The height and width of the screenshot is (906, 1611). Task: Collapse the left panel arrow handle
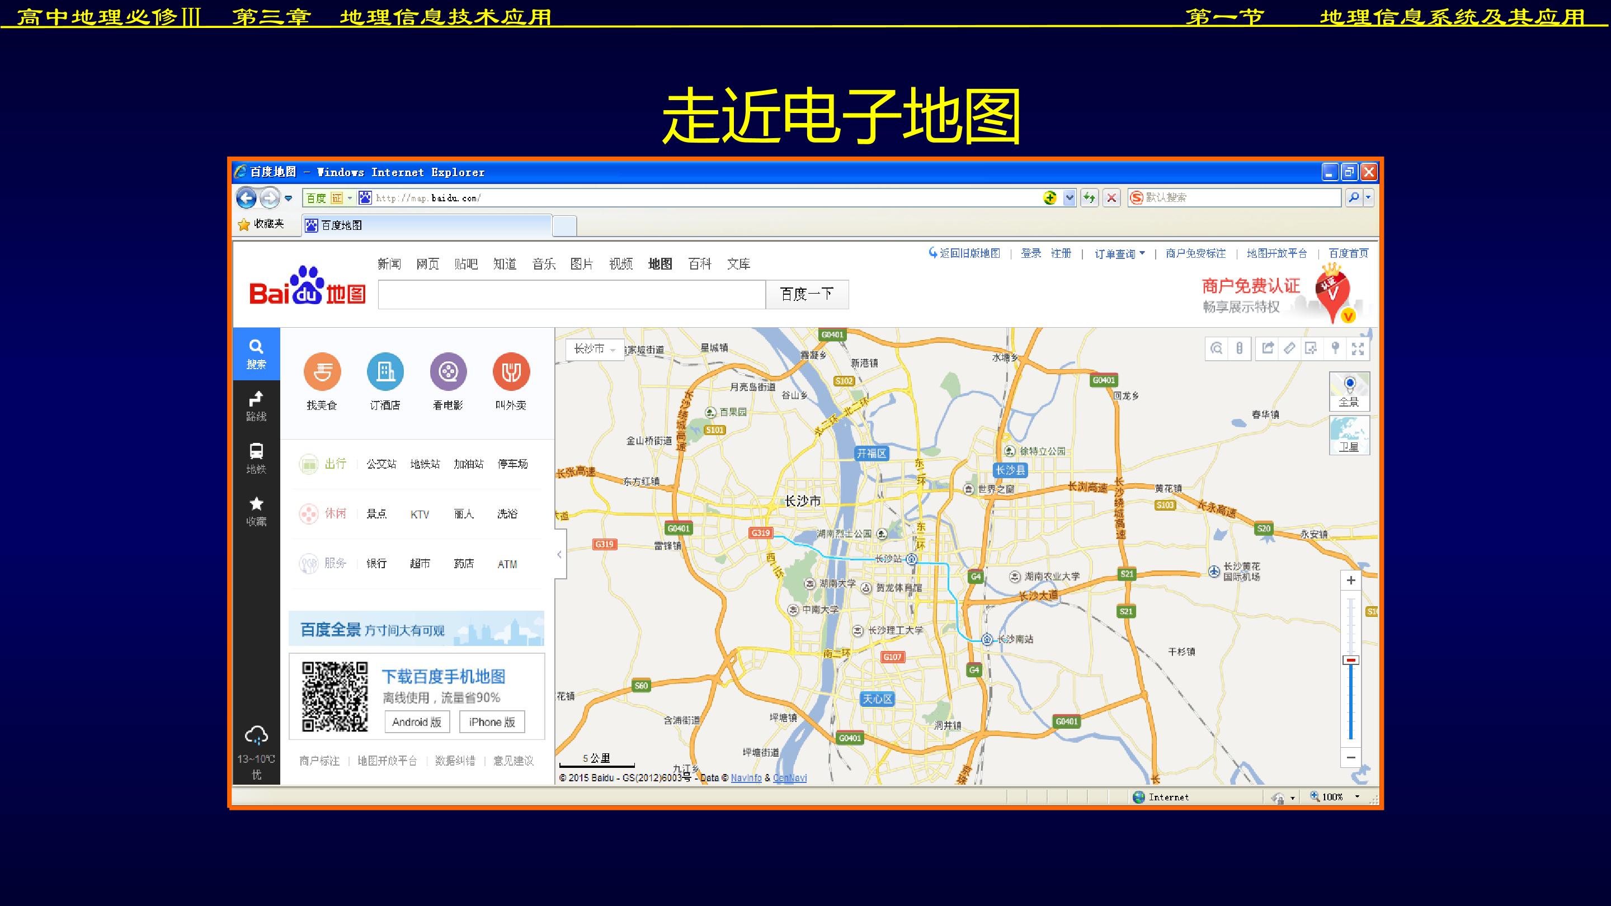[560, 554]
